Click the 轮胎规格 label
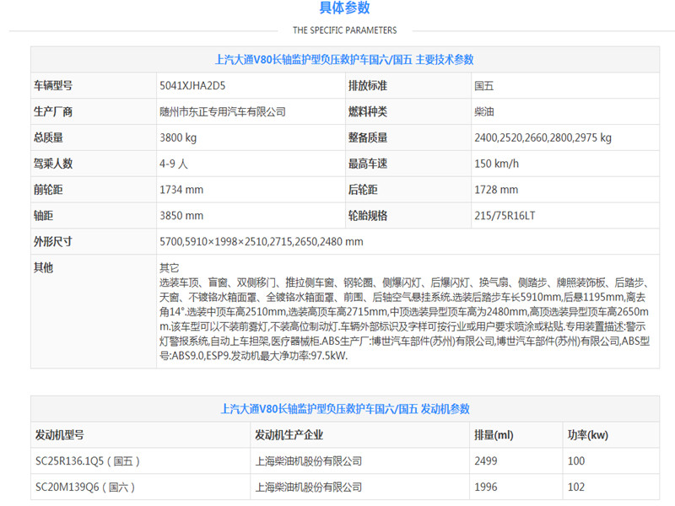The image size is (675, 506). click(x=368, y=216)
